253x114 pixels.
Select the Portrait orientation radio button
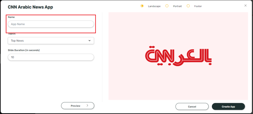pyautogui.click(x=167, y=6)
